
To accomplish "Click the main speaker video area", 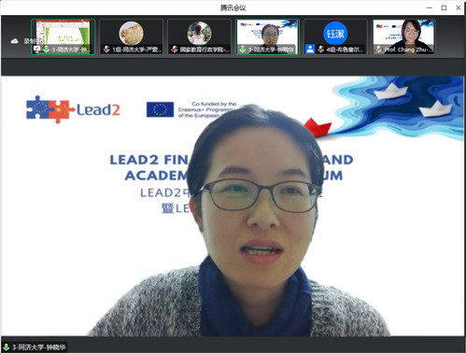I will coord(233,206).
